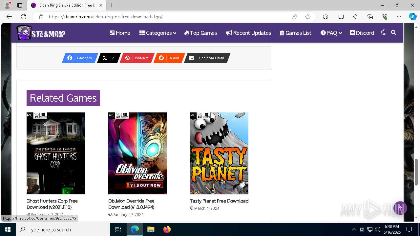Open Split screen icon
This screenshot has height=236, width=420.
pos(341,17)
